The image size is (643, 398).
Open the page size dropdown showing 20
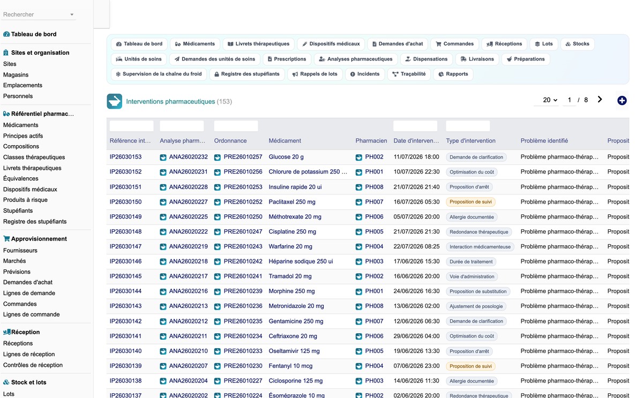tap(547, 100)
